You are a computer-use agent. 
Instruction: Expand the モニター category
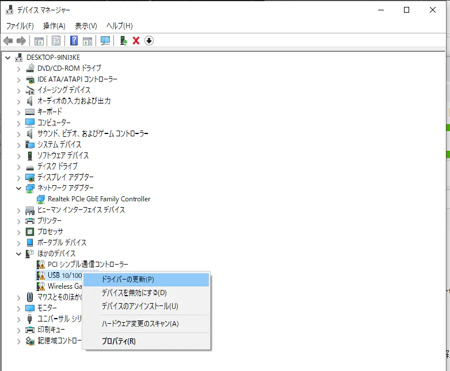18,309
